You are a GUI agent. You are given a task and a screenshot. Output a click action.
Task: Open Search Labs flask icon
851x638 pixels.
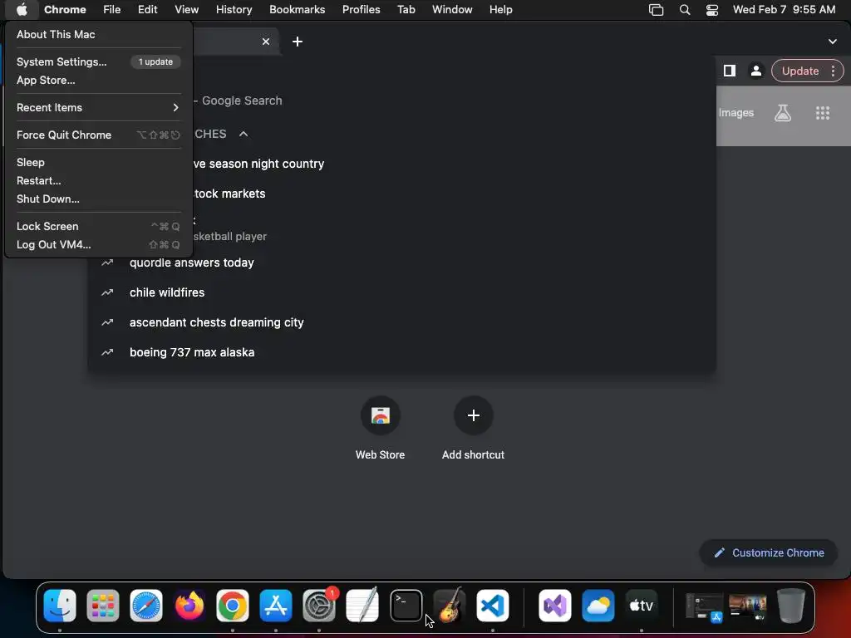(x=783, y=113)
